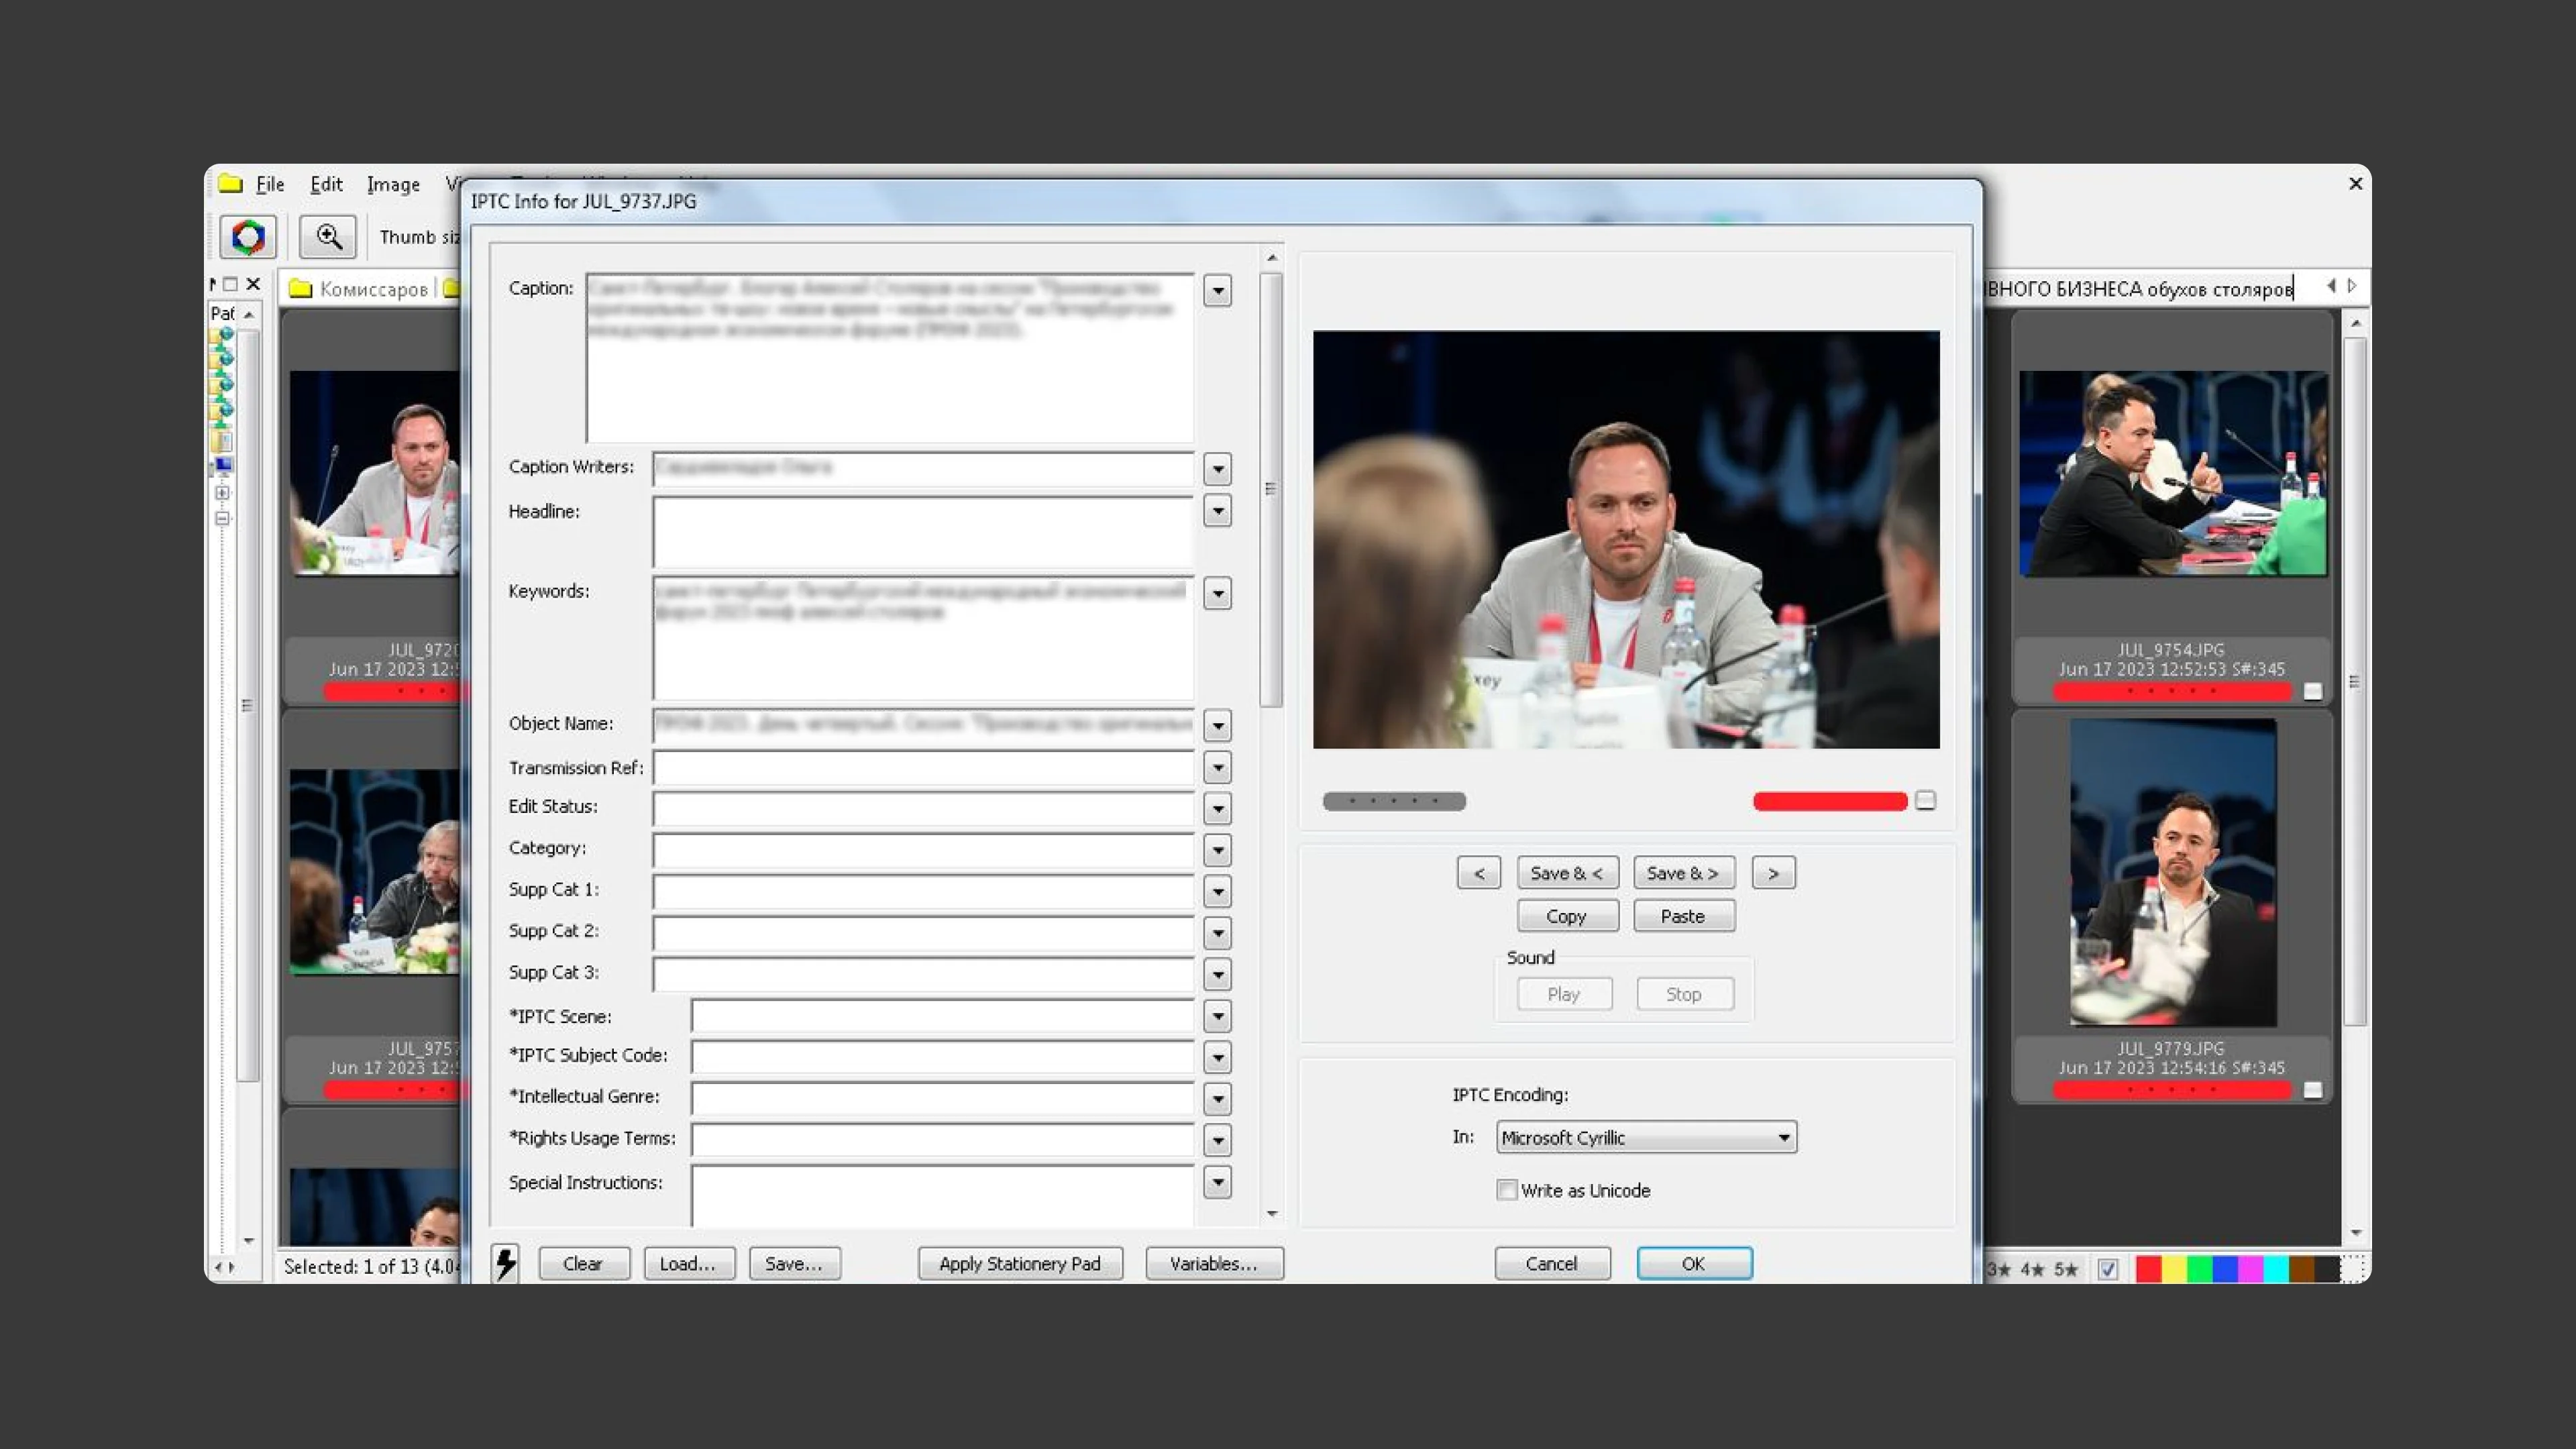The width and height of the screenshot is (2576, 1449).
Task: Click the color wheel toolbar icon
Action: [247, 237]
